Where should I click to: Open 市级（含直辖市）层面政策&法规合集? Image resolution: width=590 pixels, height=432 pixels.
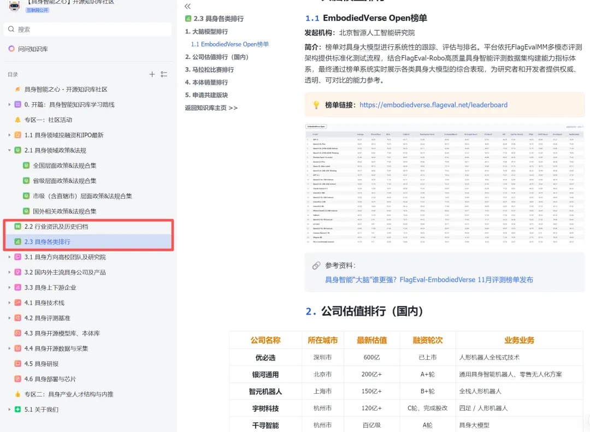(x=82, y=196)
